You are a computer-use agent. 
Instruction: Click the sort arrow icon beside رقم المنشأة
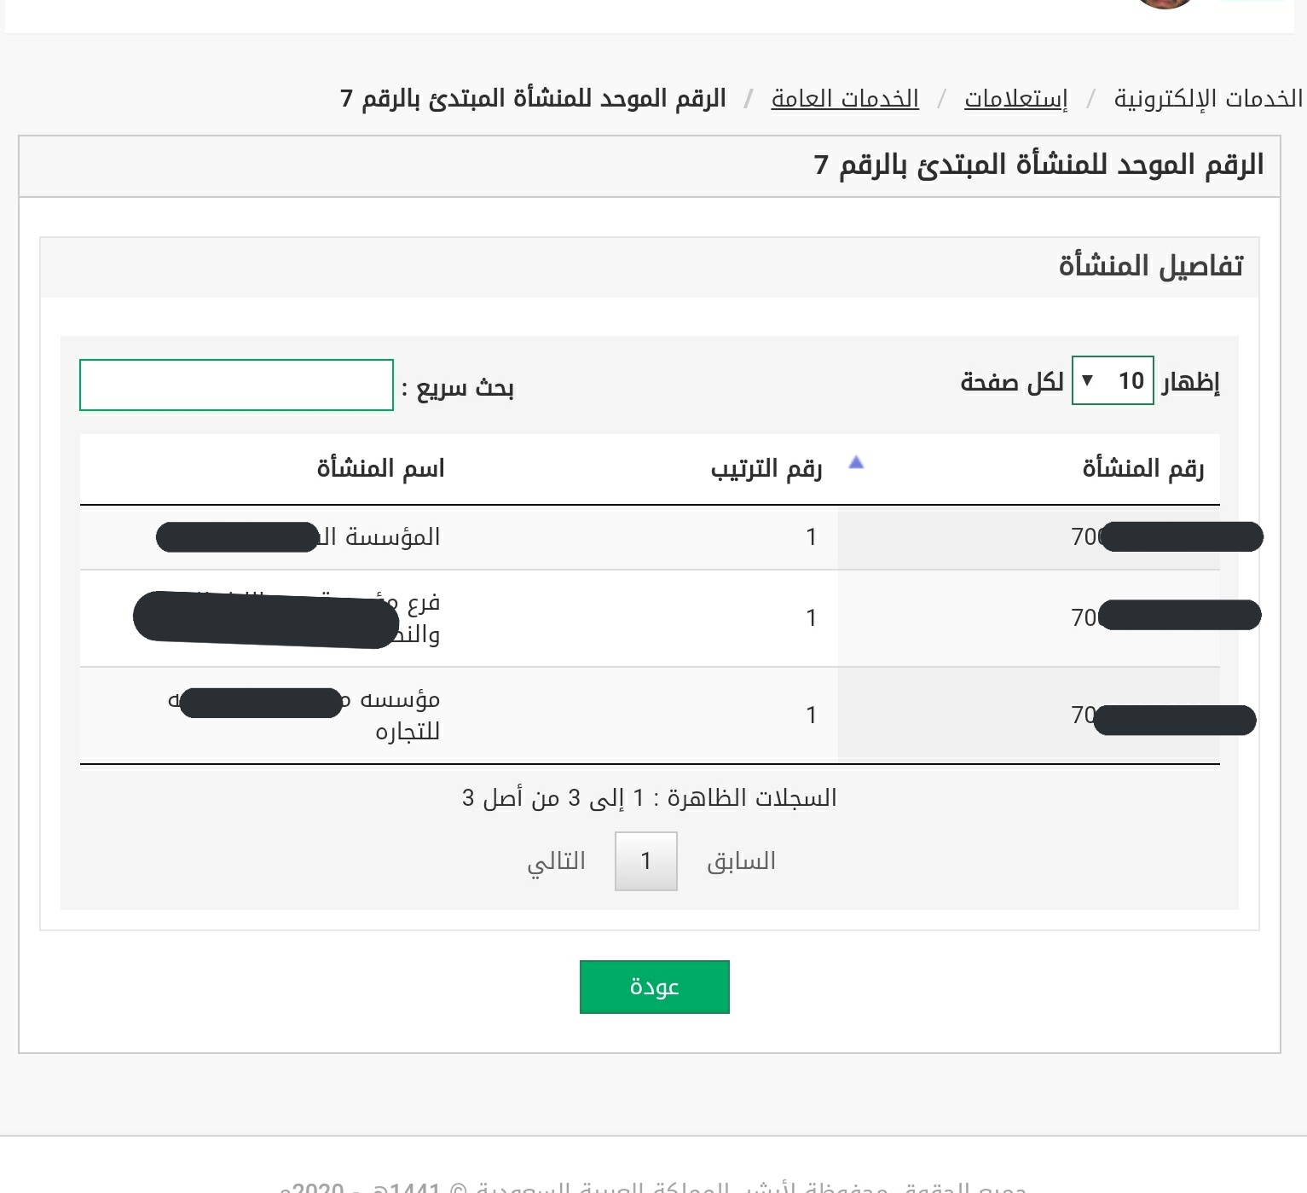tap(856, 463)
